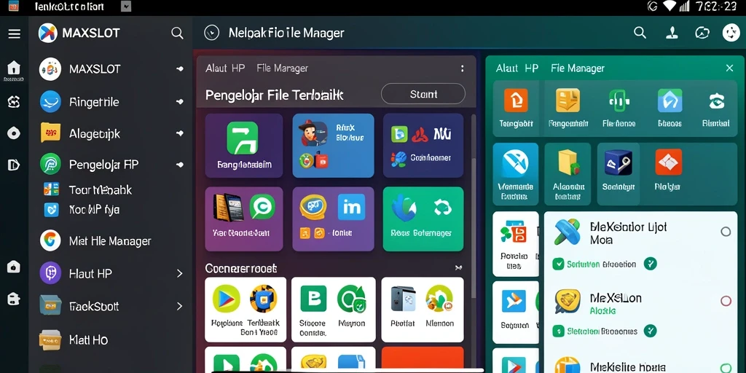The width and height of the screenshot is (746, 373).
Task: Select the File Manager tab in right panel
Action: pyautogui.click(x=578, y=68)
